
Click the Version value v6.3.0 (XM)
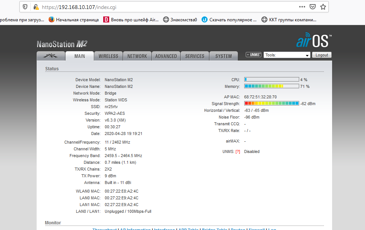point(115,120)
